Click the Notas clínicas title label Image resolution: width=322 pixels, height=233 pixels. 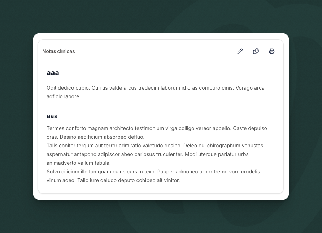pos(58,51)
